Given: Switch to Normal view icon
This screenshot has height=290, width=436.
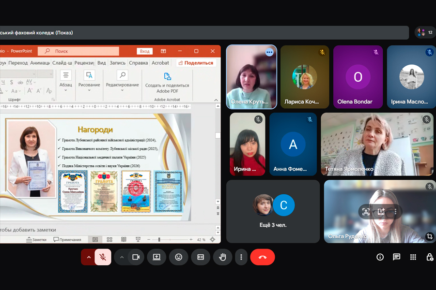Looking at the screenshot, I should pyautogui.click(x=95, y=240).
